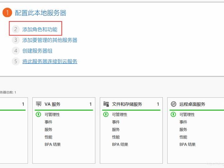Select 可管理性 in VA 服务 tile
This screenshot has width=224, height=168.
(52, 115)
